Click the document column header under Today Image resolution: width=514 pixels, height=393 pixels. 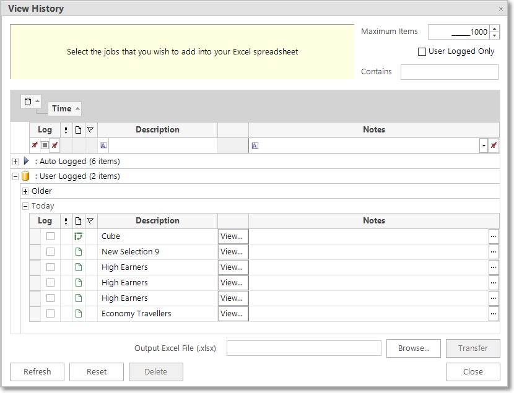[79, 221]
